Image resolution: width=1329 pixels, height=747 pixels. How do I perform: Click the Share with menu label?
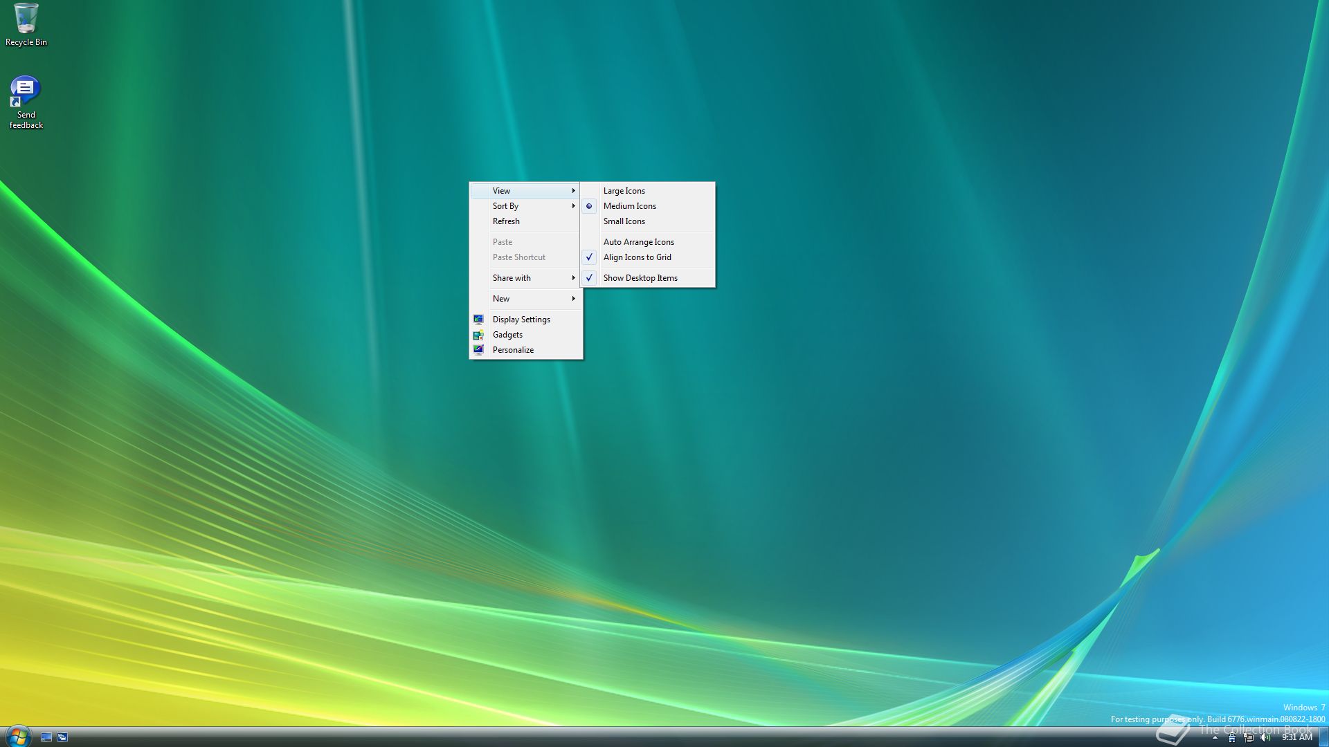(512, 278)
